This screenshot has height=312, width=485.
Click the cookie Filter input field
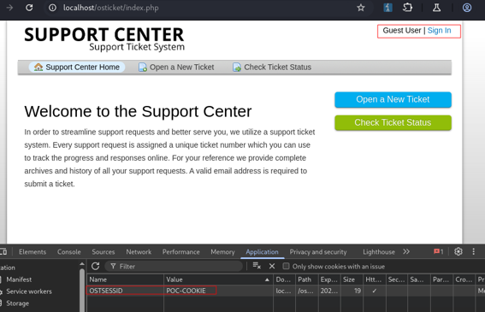[174, 266]
